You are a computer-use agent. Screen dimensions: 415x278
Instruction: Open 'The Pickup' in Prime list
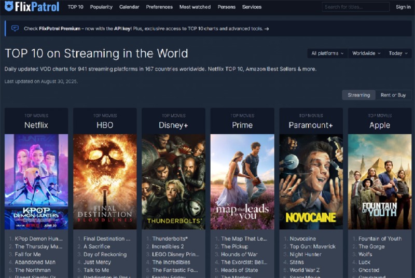coord(234,246)
